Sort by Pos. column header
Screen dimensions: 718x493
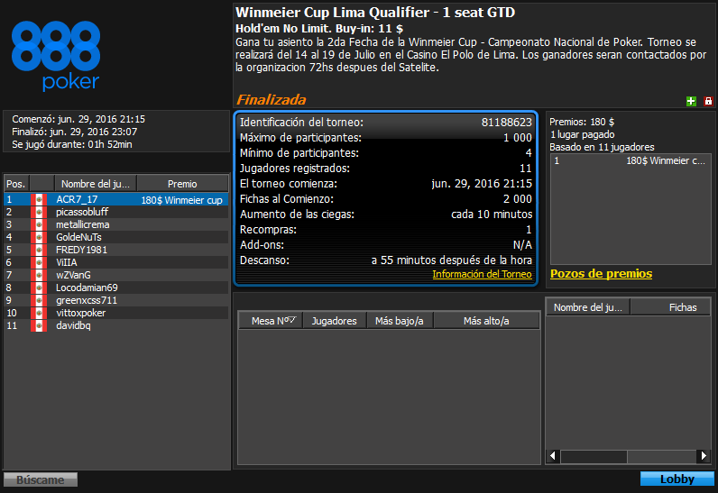click(x=16, y=184)
